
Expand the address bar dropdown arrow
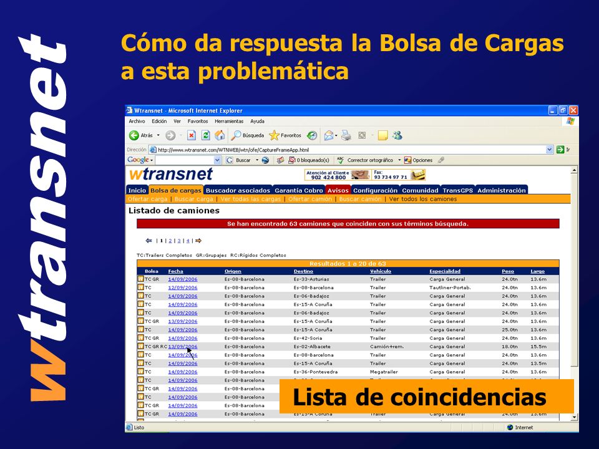[549, 150]
